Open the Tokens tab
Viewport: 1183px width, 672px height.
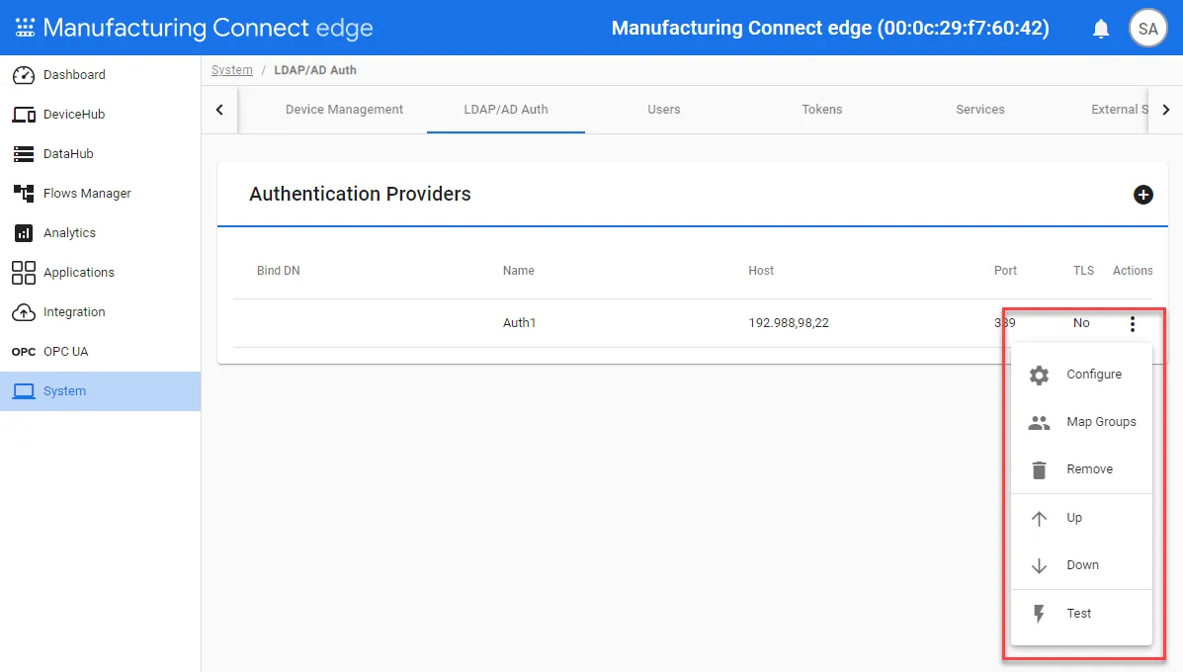[x=821, y=110]
